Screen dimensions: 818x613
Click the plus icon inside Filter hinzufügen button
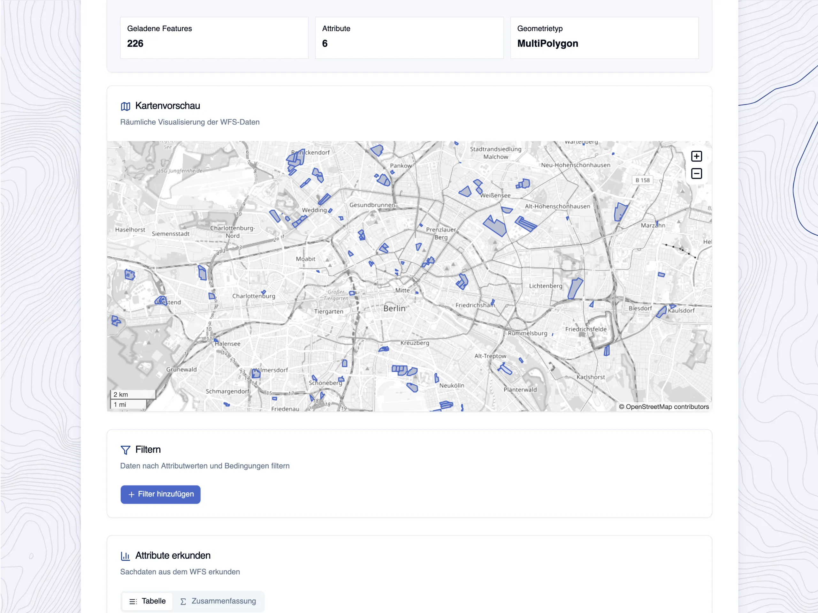(x=131, y=494)
